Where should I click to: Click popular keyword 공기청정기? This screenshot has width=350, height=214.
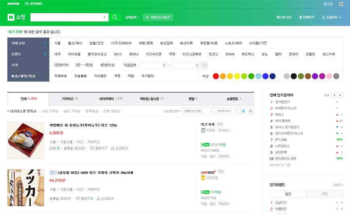(x=282, y=102)
